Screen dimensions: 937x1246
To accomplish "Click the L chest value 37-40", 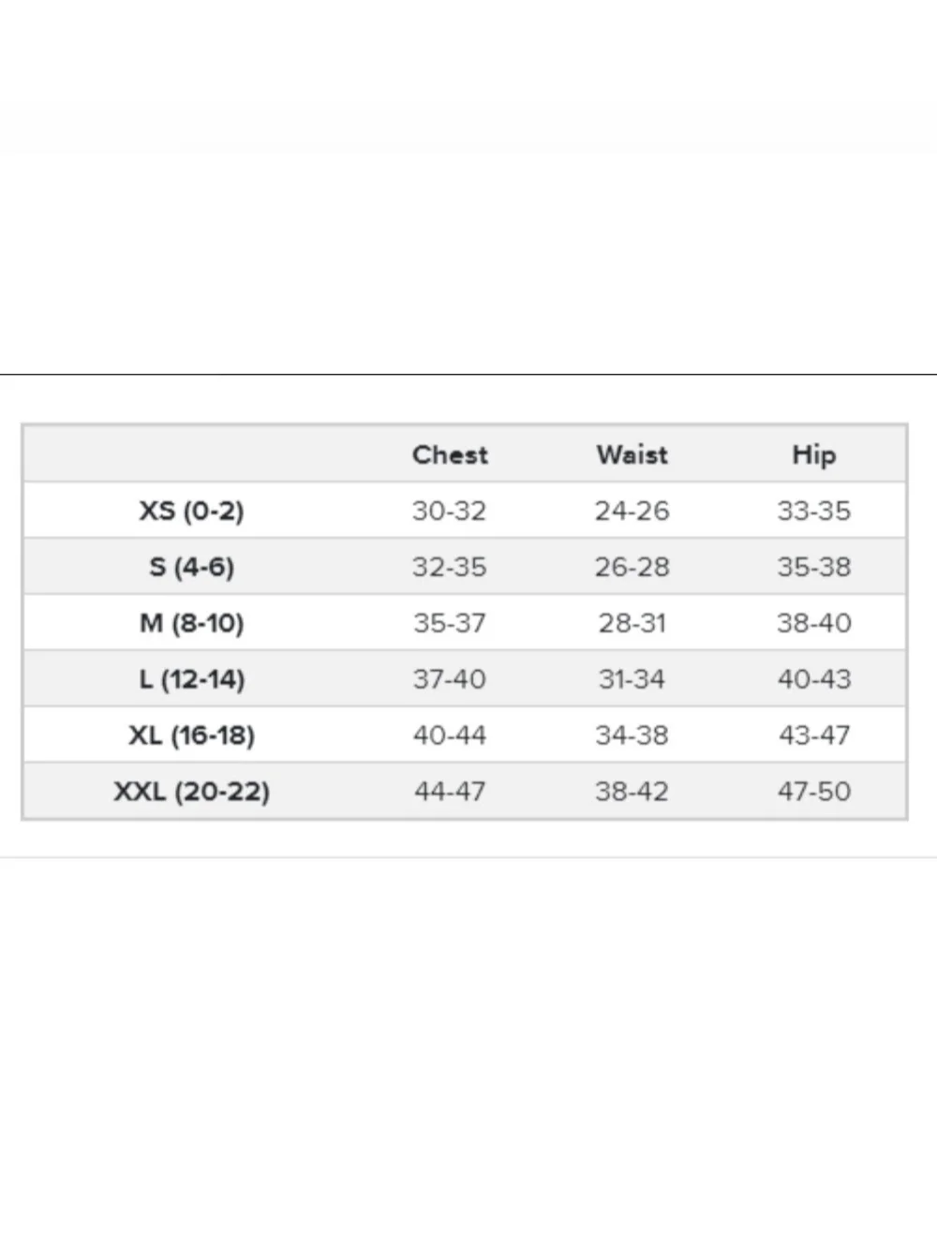I will click(450, 679).
